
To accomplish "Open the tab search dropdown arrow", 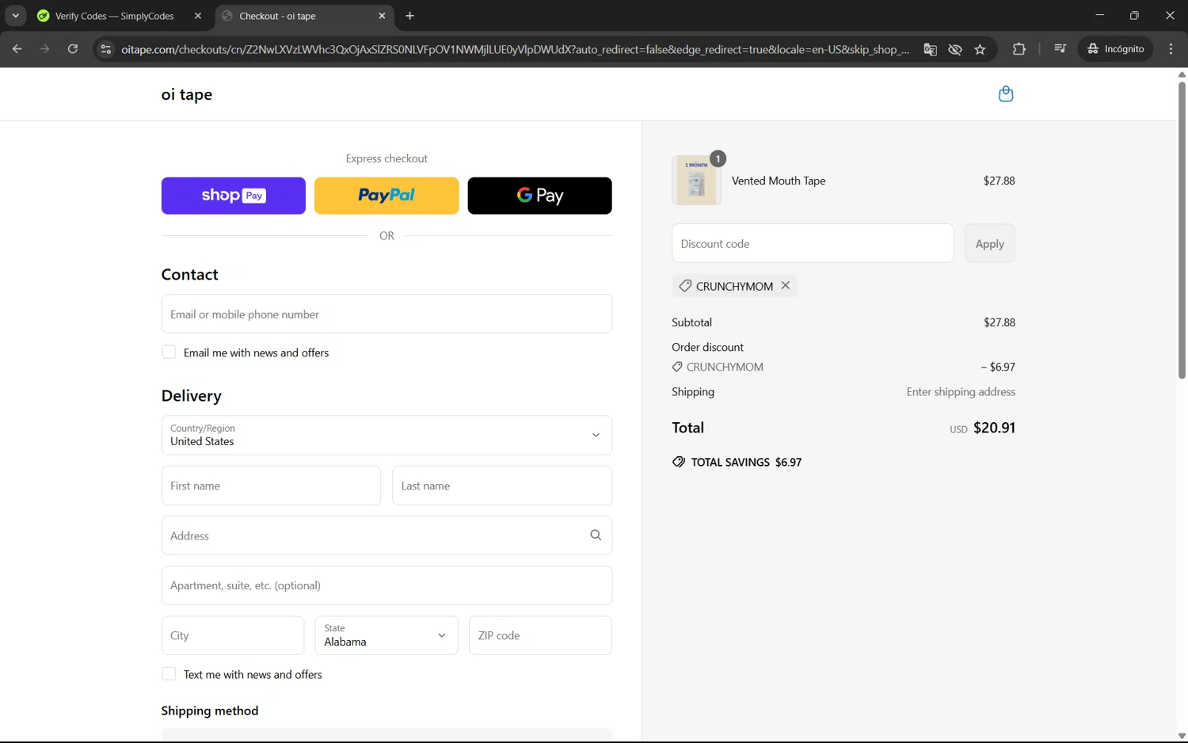I will [15, 16].
